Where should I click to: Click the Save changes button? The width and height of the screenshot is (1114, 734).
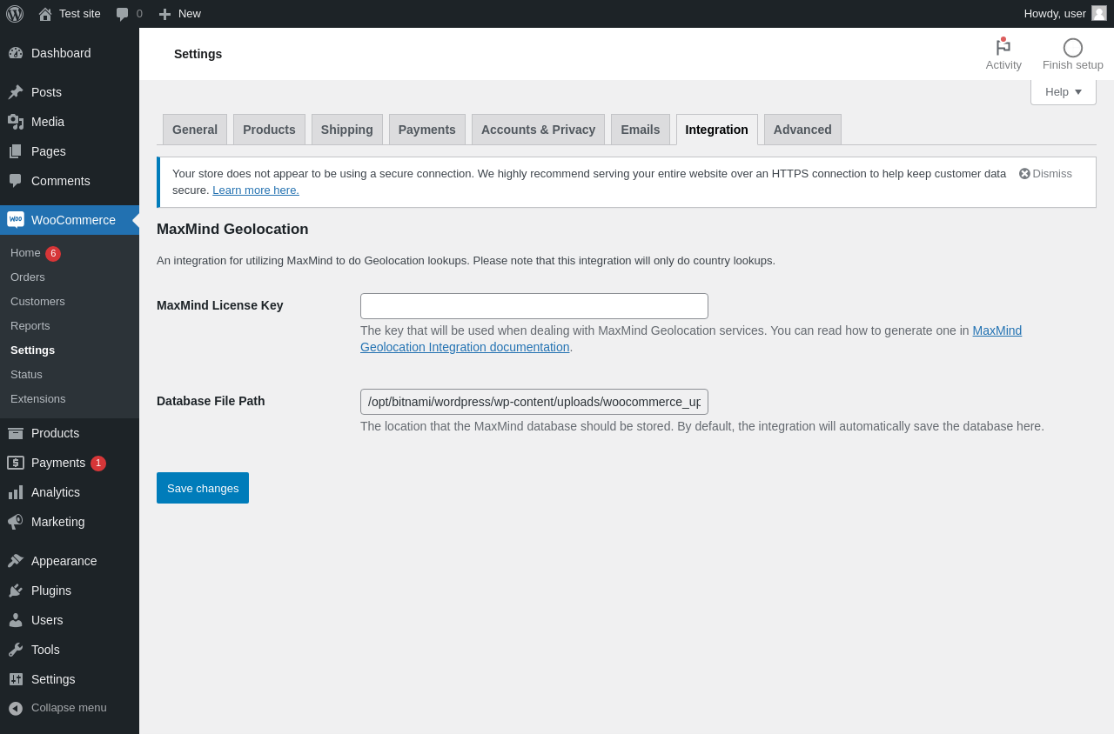203,488
